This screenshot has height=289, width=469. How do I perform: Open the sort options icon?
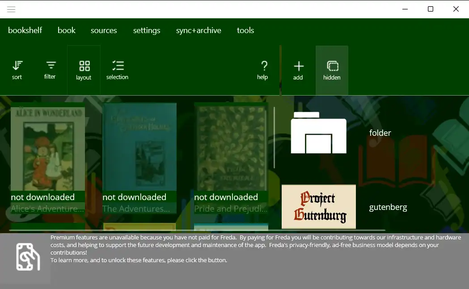[x=17, y=70]
